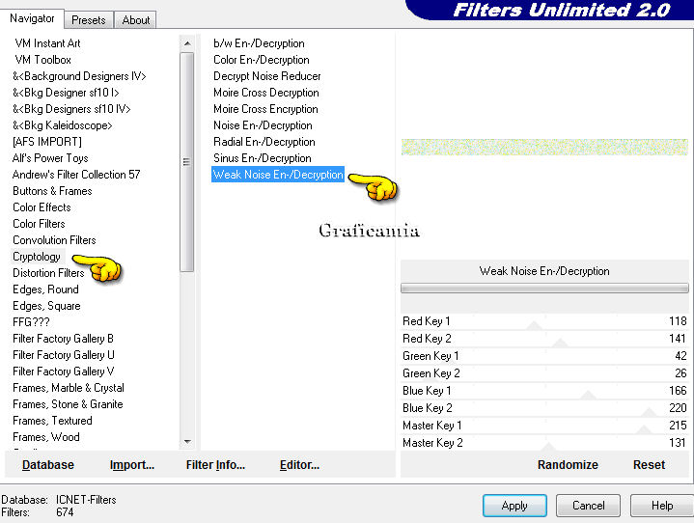Select [AFS IMPORT] category
Image resolution: width=694 pixels, height=523 pixels.
coord(47,142)
